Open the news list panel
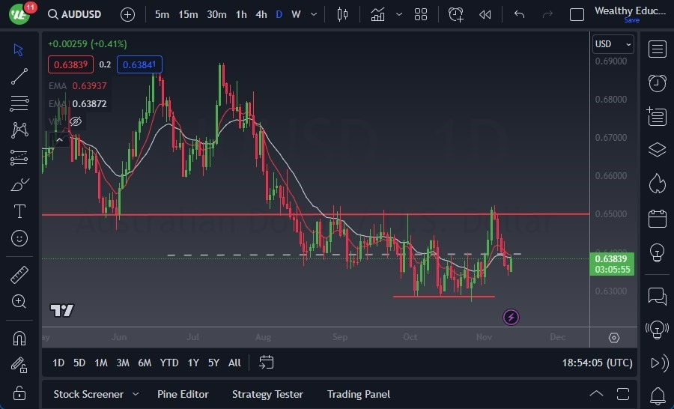Viewport: 674px width, 409px height. pos(658,116)
